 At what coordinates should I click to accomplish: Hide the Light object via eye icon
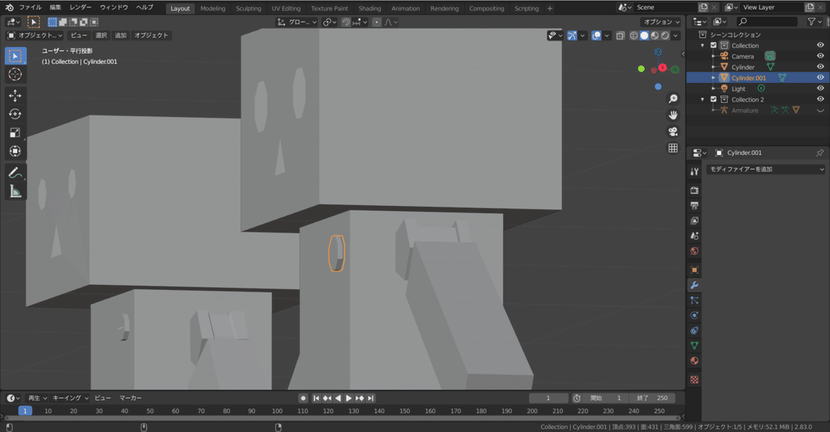[820, 88]
